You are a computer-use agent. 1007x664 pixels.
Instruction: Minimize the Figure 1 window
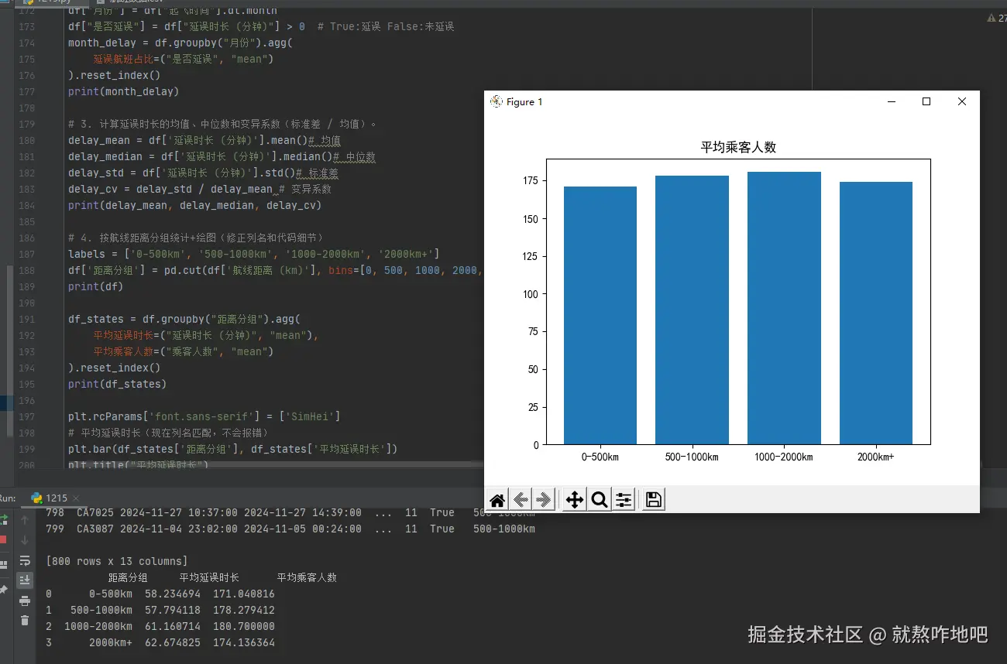[x=892, y=101]
